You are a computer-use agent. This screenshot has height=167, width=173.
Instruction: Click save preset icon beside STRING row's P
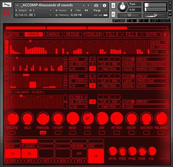tap(133, 59)
